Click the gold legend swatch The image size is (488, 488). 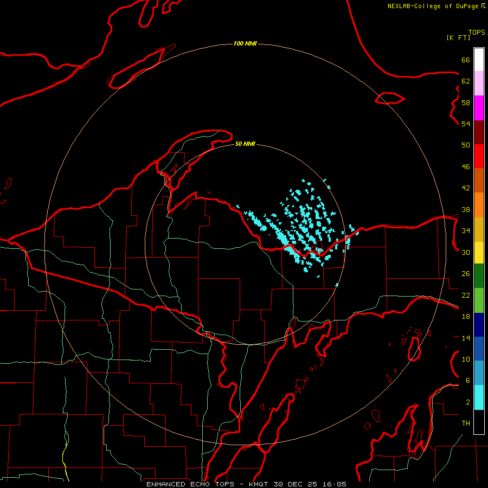click(479, 230)
